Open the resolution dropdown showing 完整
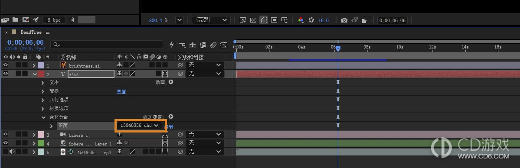Screen dimensions: 520x168 click(x=211, y=20)
